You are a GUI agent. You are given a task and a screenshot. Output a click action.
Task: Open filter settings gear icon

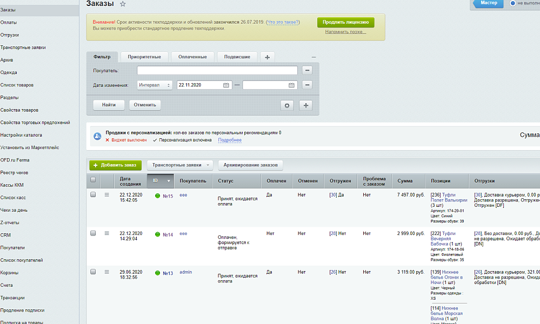[287, 105]
